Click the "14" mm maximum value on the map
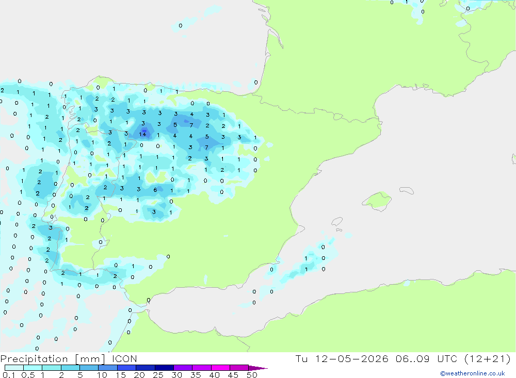This screenshot has height=378, width=516. tap(142, 134)
